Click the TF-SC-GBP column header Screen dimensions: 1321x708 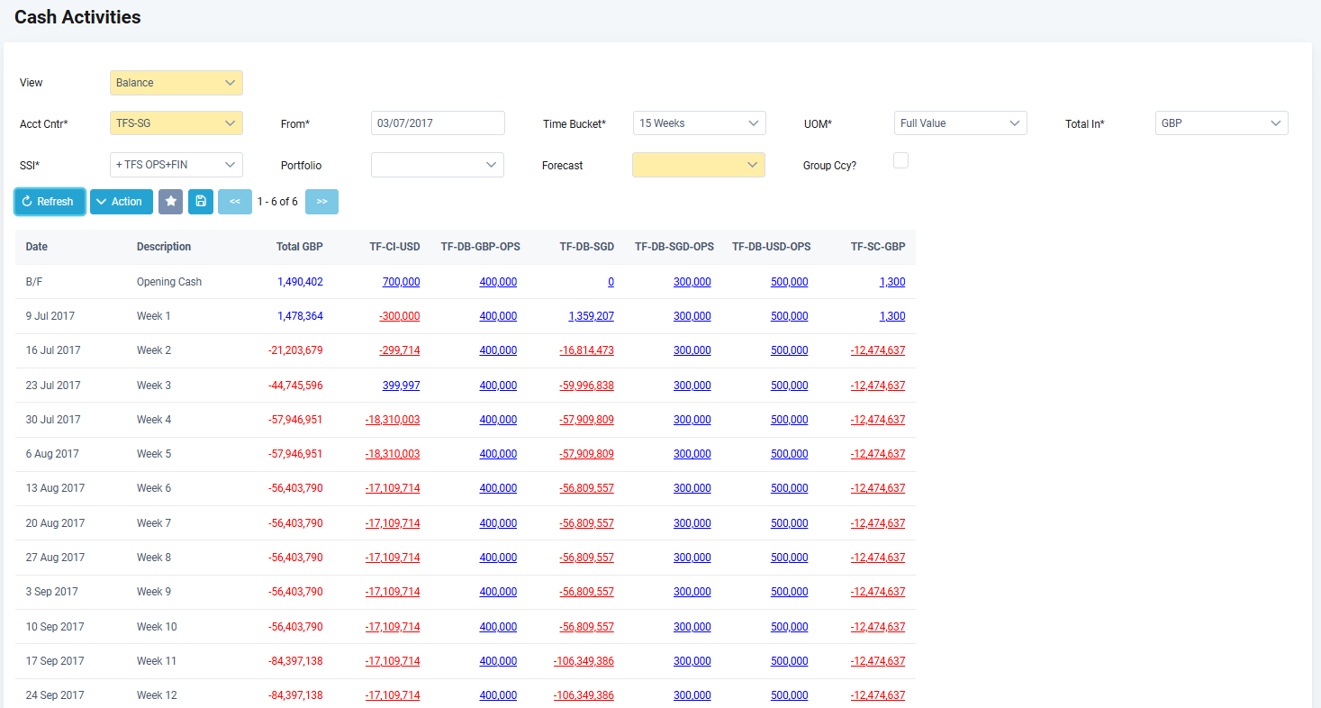tap(877, 247)
